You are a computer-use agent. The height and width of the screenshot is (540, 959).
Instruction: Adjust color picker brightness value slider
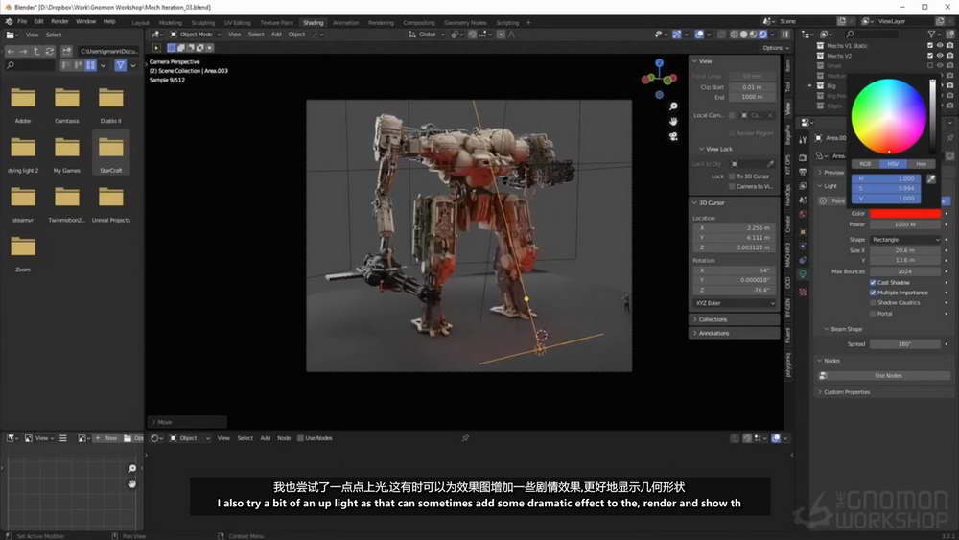[x=932, y=116]
